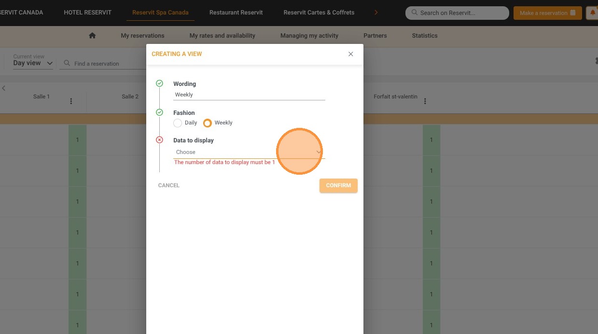The height and width of the screenshot is (334, 598).
Task: Open Forfait st-valentin column options menu
Action: coord(425,101)
